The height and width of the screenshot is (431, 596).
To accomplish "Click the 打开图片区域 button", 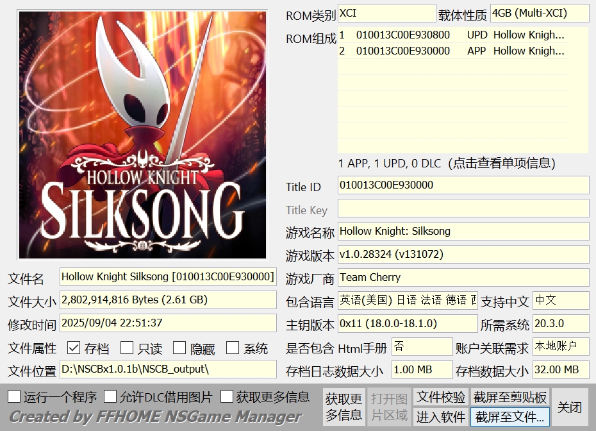I will tap(389, 407).
